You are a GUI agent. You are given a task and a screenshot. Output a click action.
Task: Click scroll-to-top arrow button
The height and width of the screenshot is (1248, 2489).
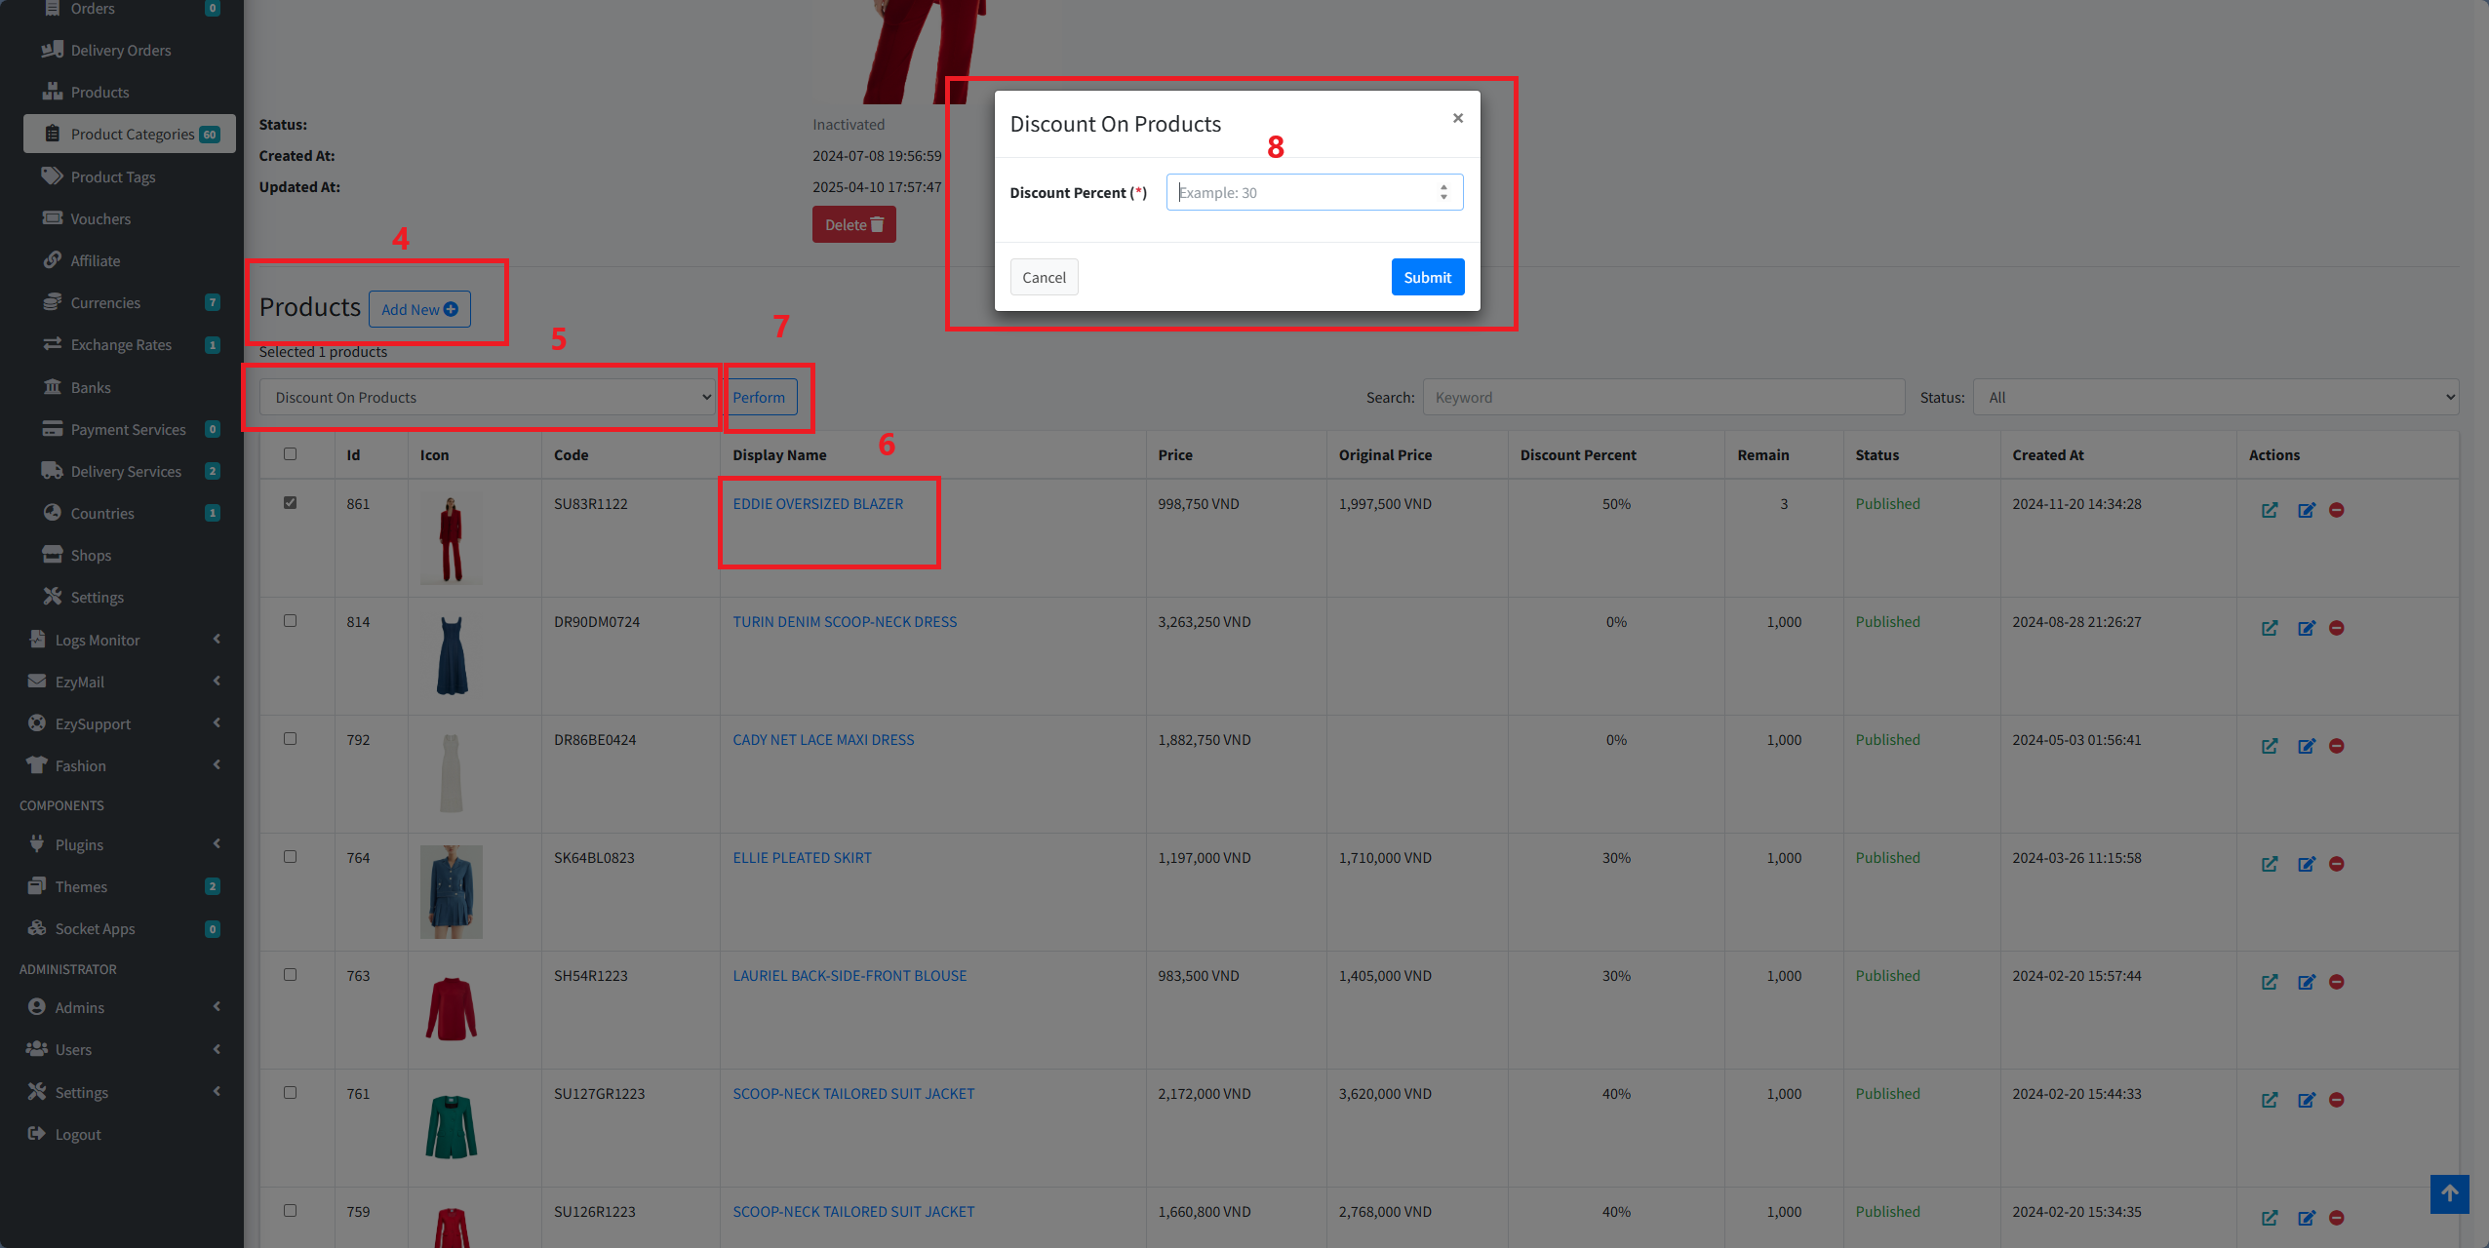2449,1193
